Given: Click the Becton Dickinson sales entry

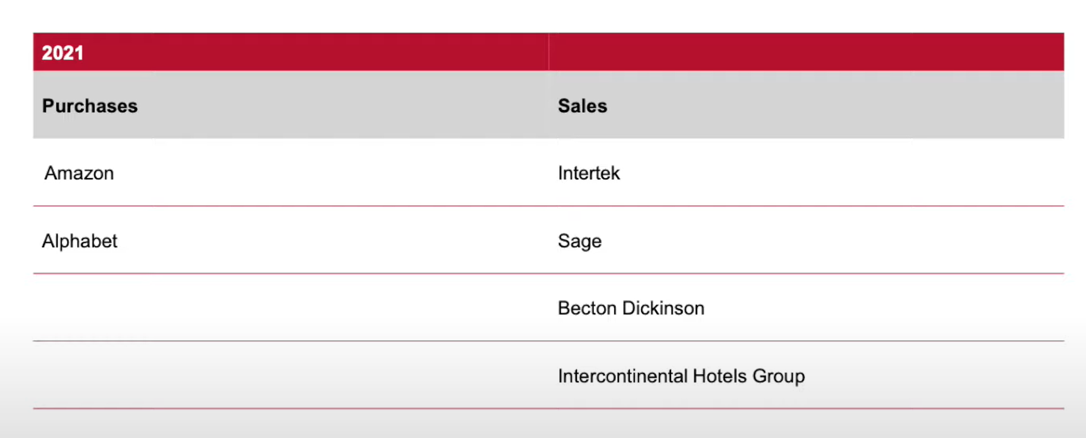Looking at the screenshot, I should pos(631,308).
